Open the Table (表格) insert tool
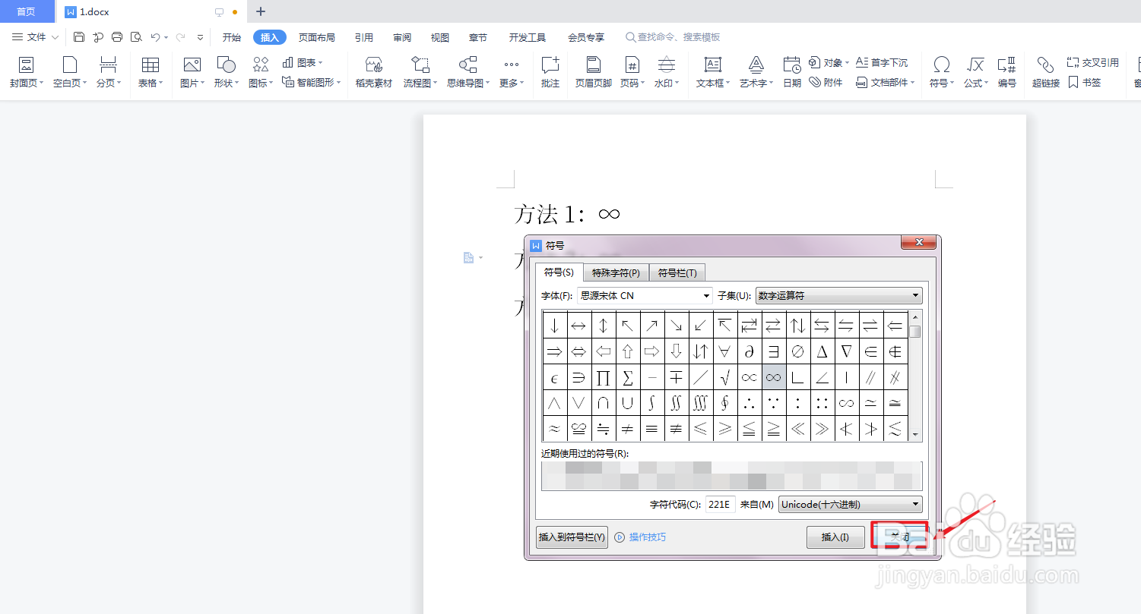 151,73
